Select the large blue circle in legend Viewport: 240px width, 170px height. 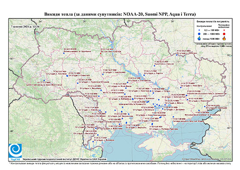(x=199, y=34)
